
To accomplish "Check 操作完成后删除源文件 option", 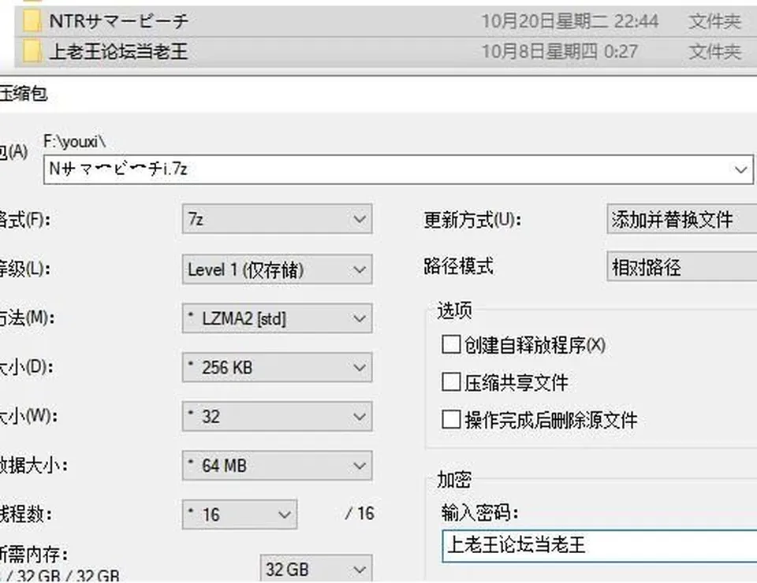I will click(x=451, y=419).
